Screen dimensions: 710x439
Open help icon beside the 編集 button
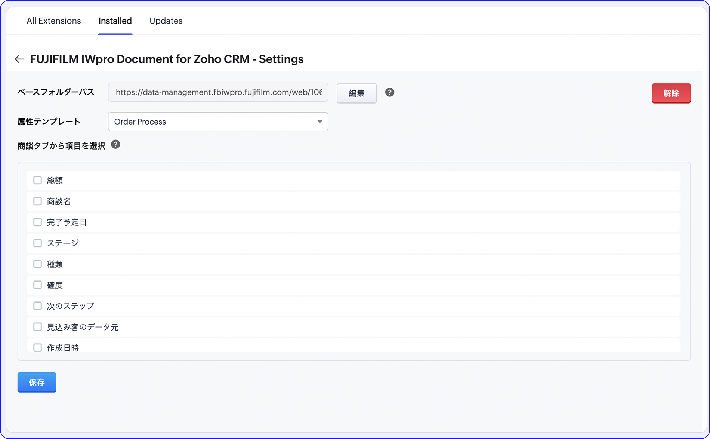390,92
